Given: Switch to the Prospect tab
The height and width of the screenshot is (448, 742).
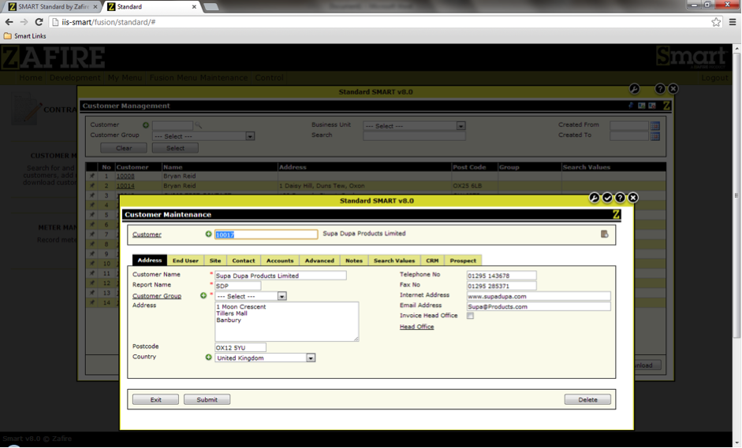Looking at the screenshot, I should pos(463,261).
